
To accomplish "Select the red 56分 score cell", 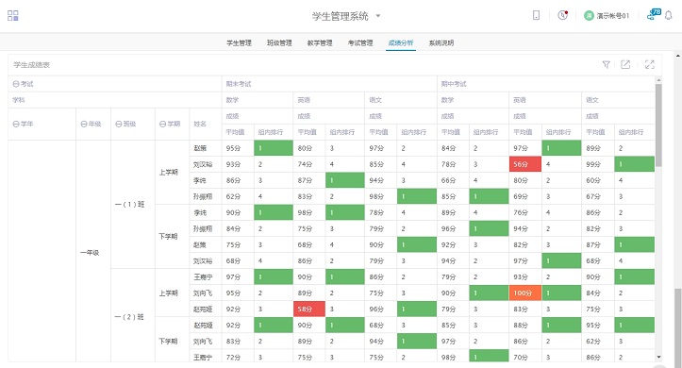I will click(525, 164).
